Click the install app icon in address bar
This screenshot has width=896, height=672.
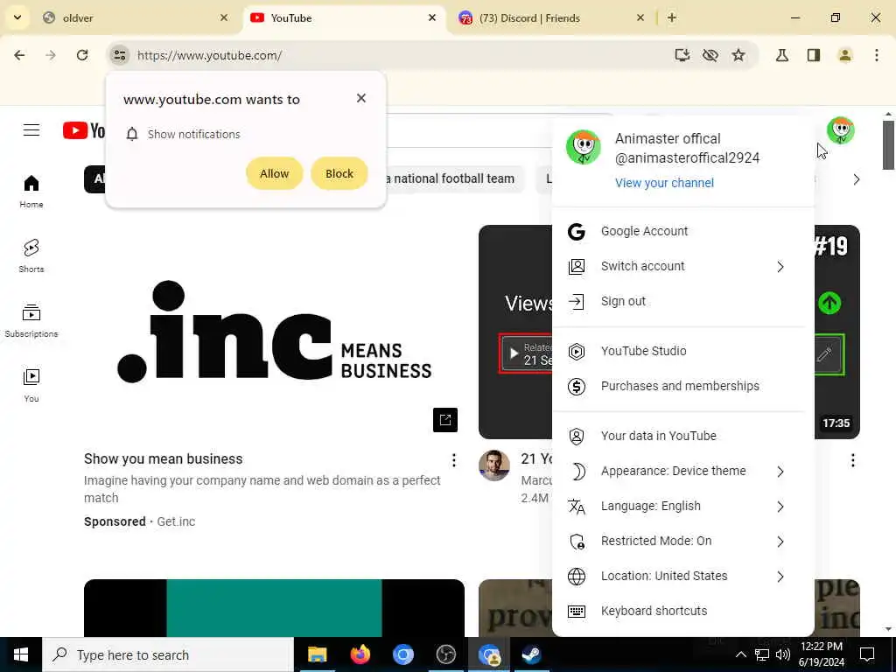(682, 55)
